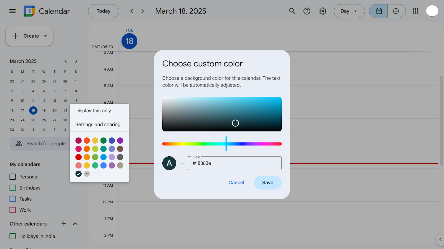Go to next day arrow
The height and width of the screenshot is (249, 444).
[x=143, y=11]
